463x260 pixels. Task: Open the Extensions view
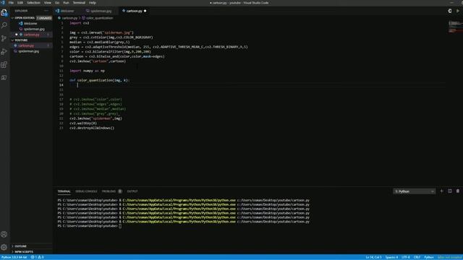(4, 64)
